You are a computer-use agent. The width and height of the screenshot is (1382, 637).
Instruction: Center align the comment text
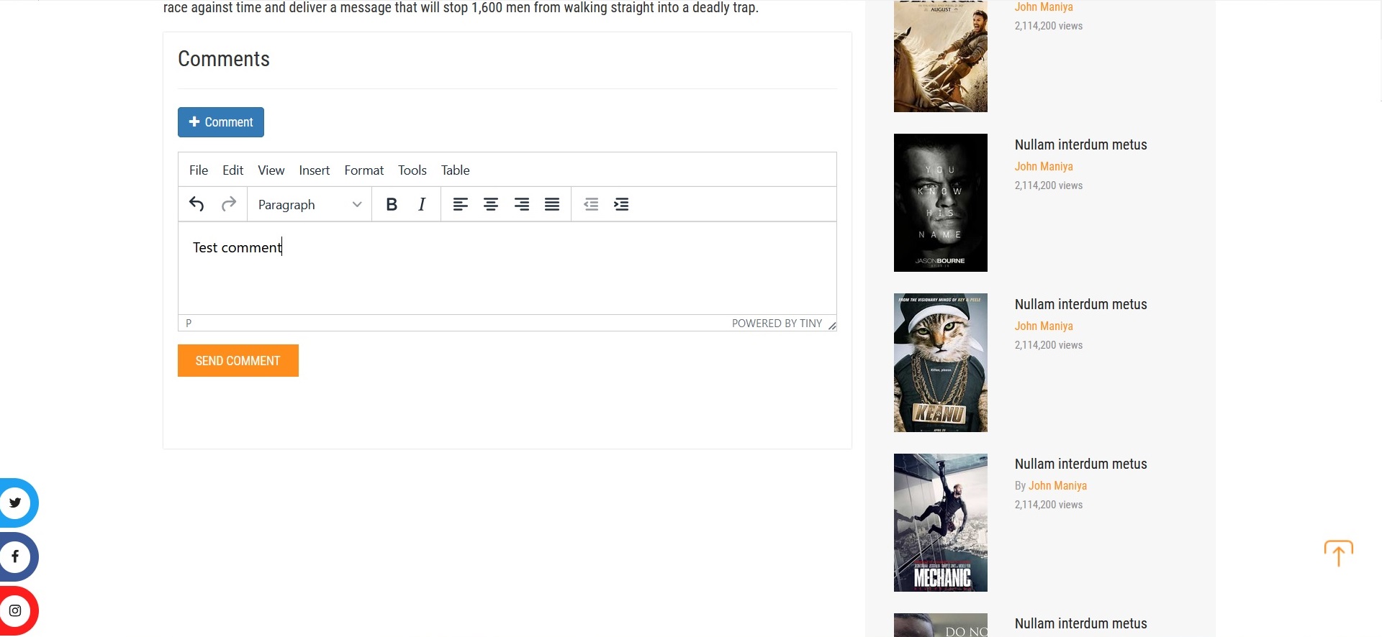coord(491,205)
